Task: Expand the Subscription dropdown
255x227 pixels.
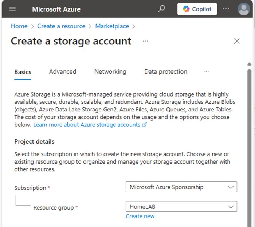Action: tap(181, 187)
